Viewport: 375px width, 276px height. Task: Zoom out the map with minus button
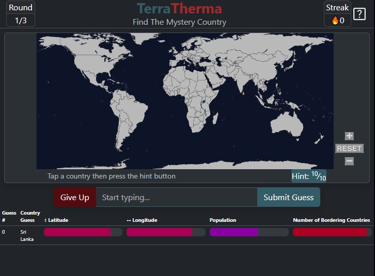click(349, 161)
